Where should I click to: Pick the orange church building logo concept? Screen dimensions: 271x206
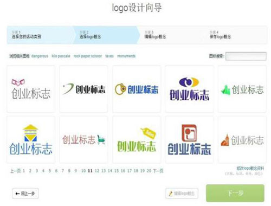coord(242,140)
